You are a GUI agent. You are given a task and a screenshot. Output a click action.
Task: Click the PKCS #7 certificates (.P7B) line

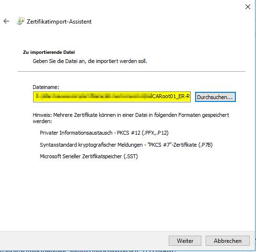tap(126, 145)
